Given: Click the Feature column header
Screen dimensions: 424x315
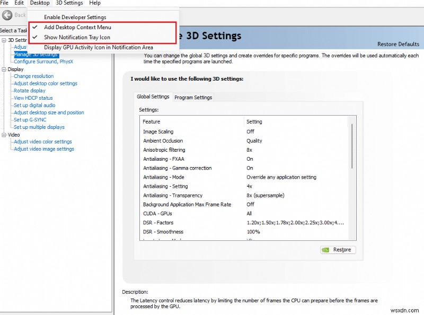Looking at the screenshot, I should coord(192,122).
